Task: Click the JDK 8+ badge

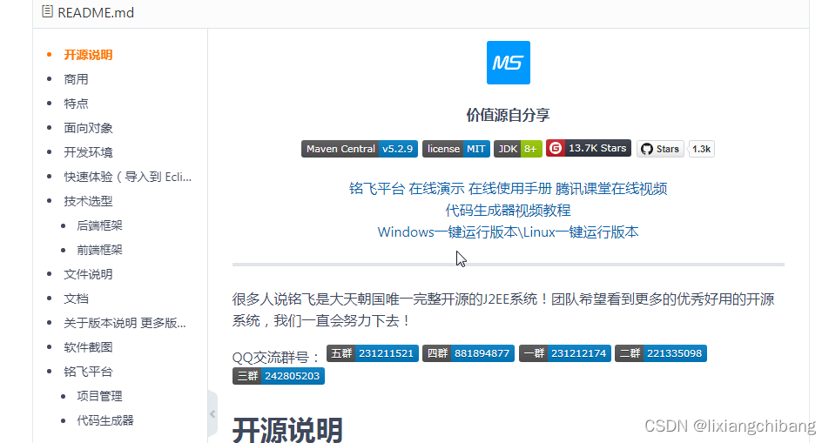Action: (x=517, y=149)
